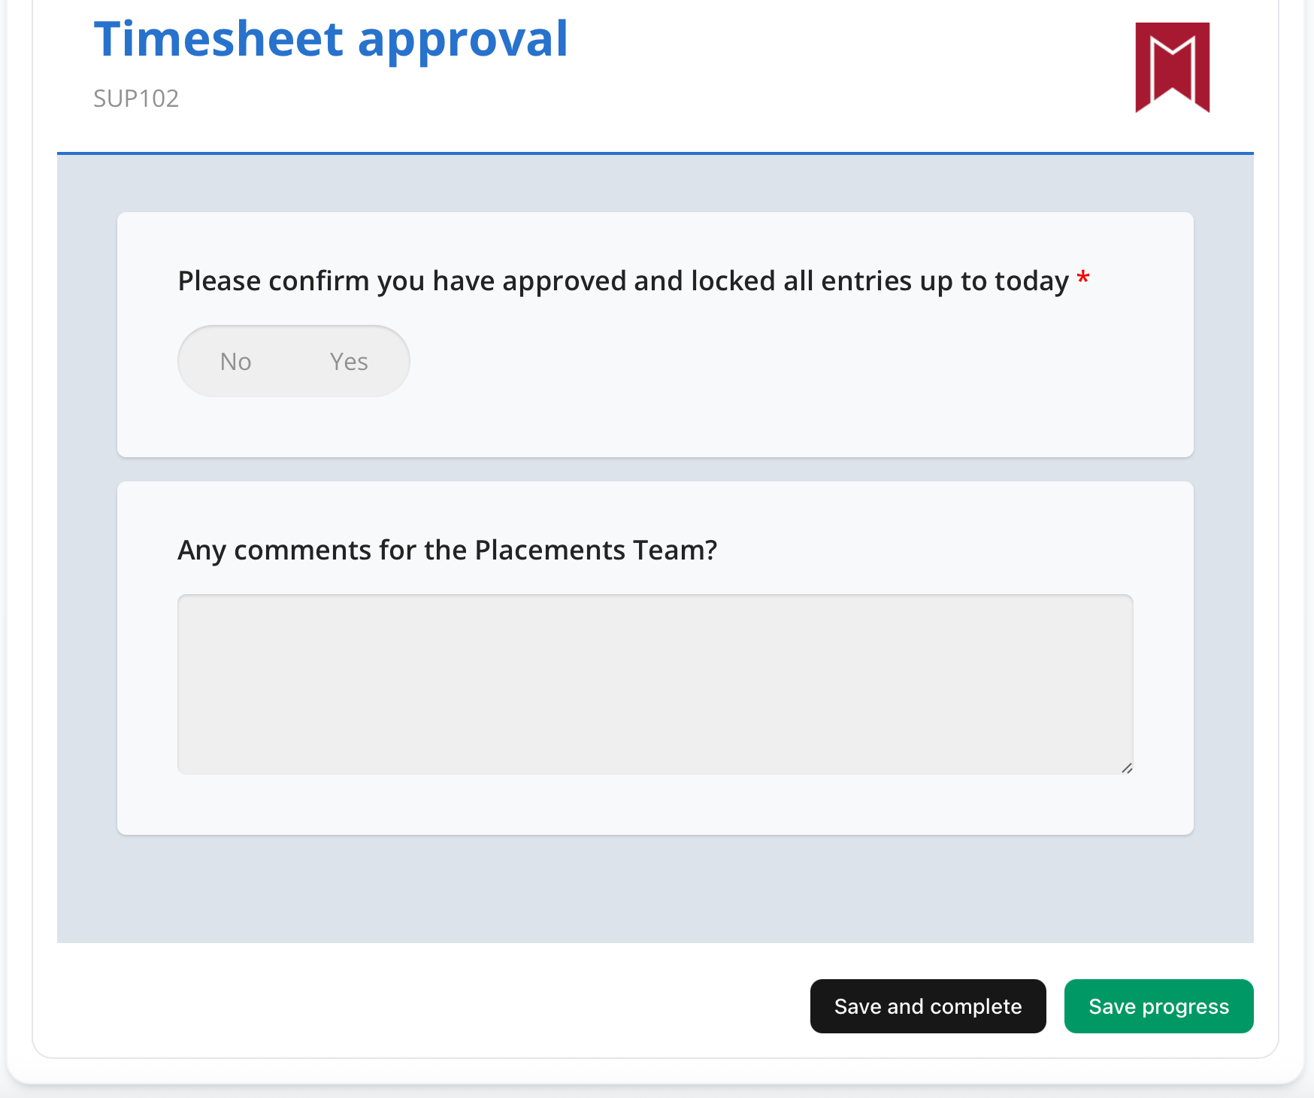This screenshot has height=1098, width=1314.
Task: Click the red required asterisk
Action: (x=1083, y=278)
